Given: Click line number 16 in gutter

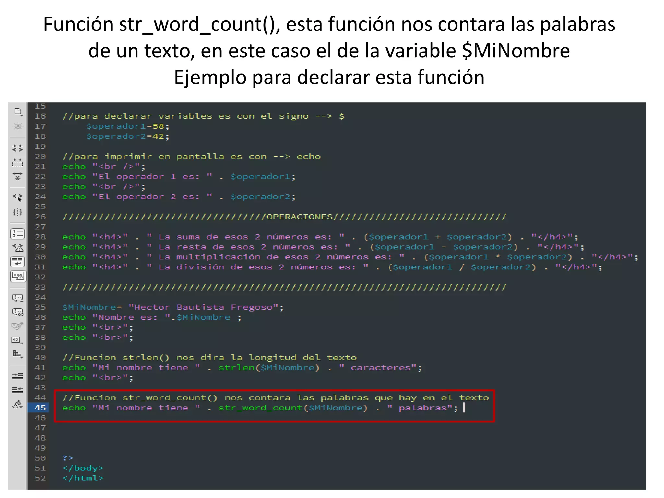Looking at the screenshot, I should pos(40,116).
